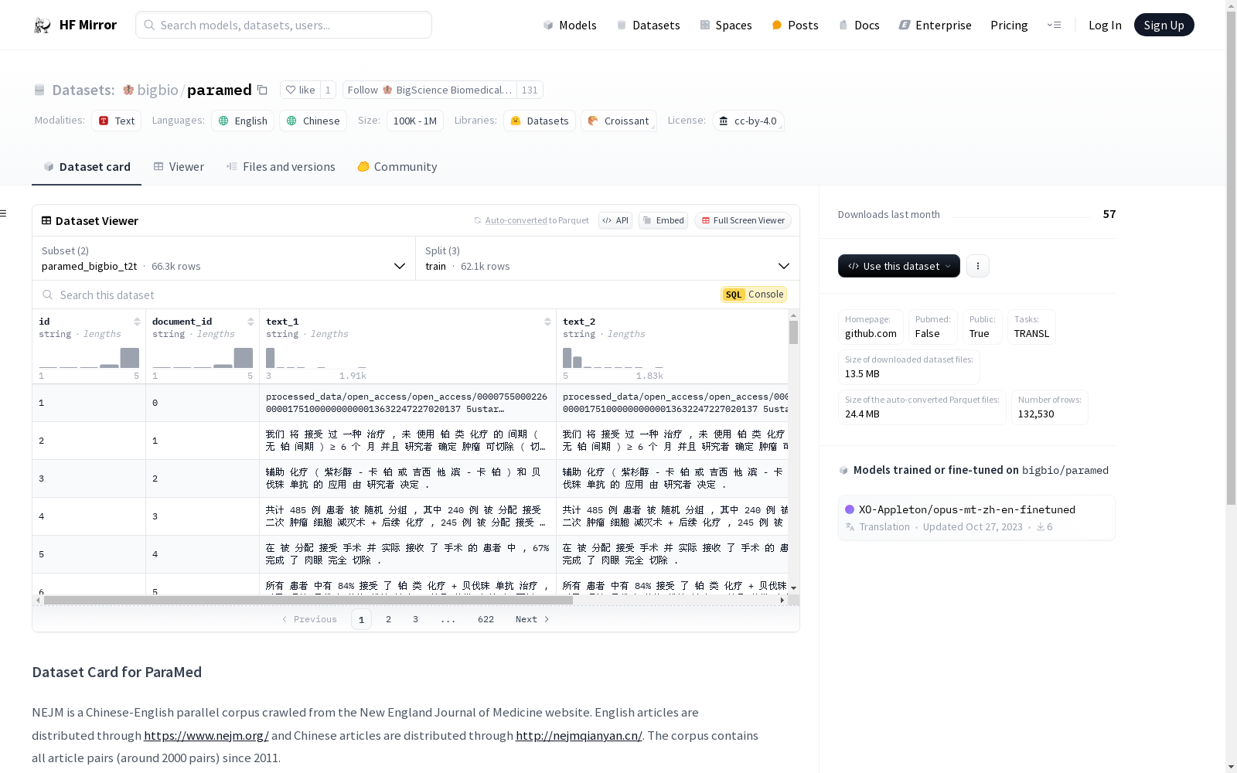Like the dataset with the heart button
Screen dimensions: 1237x773
300,90
